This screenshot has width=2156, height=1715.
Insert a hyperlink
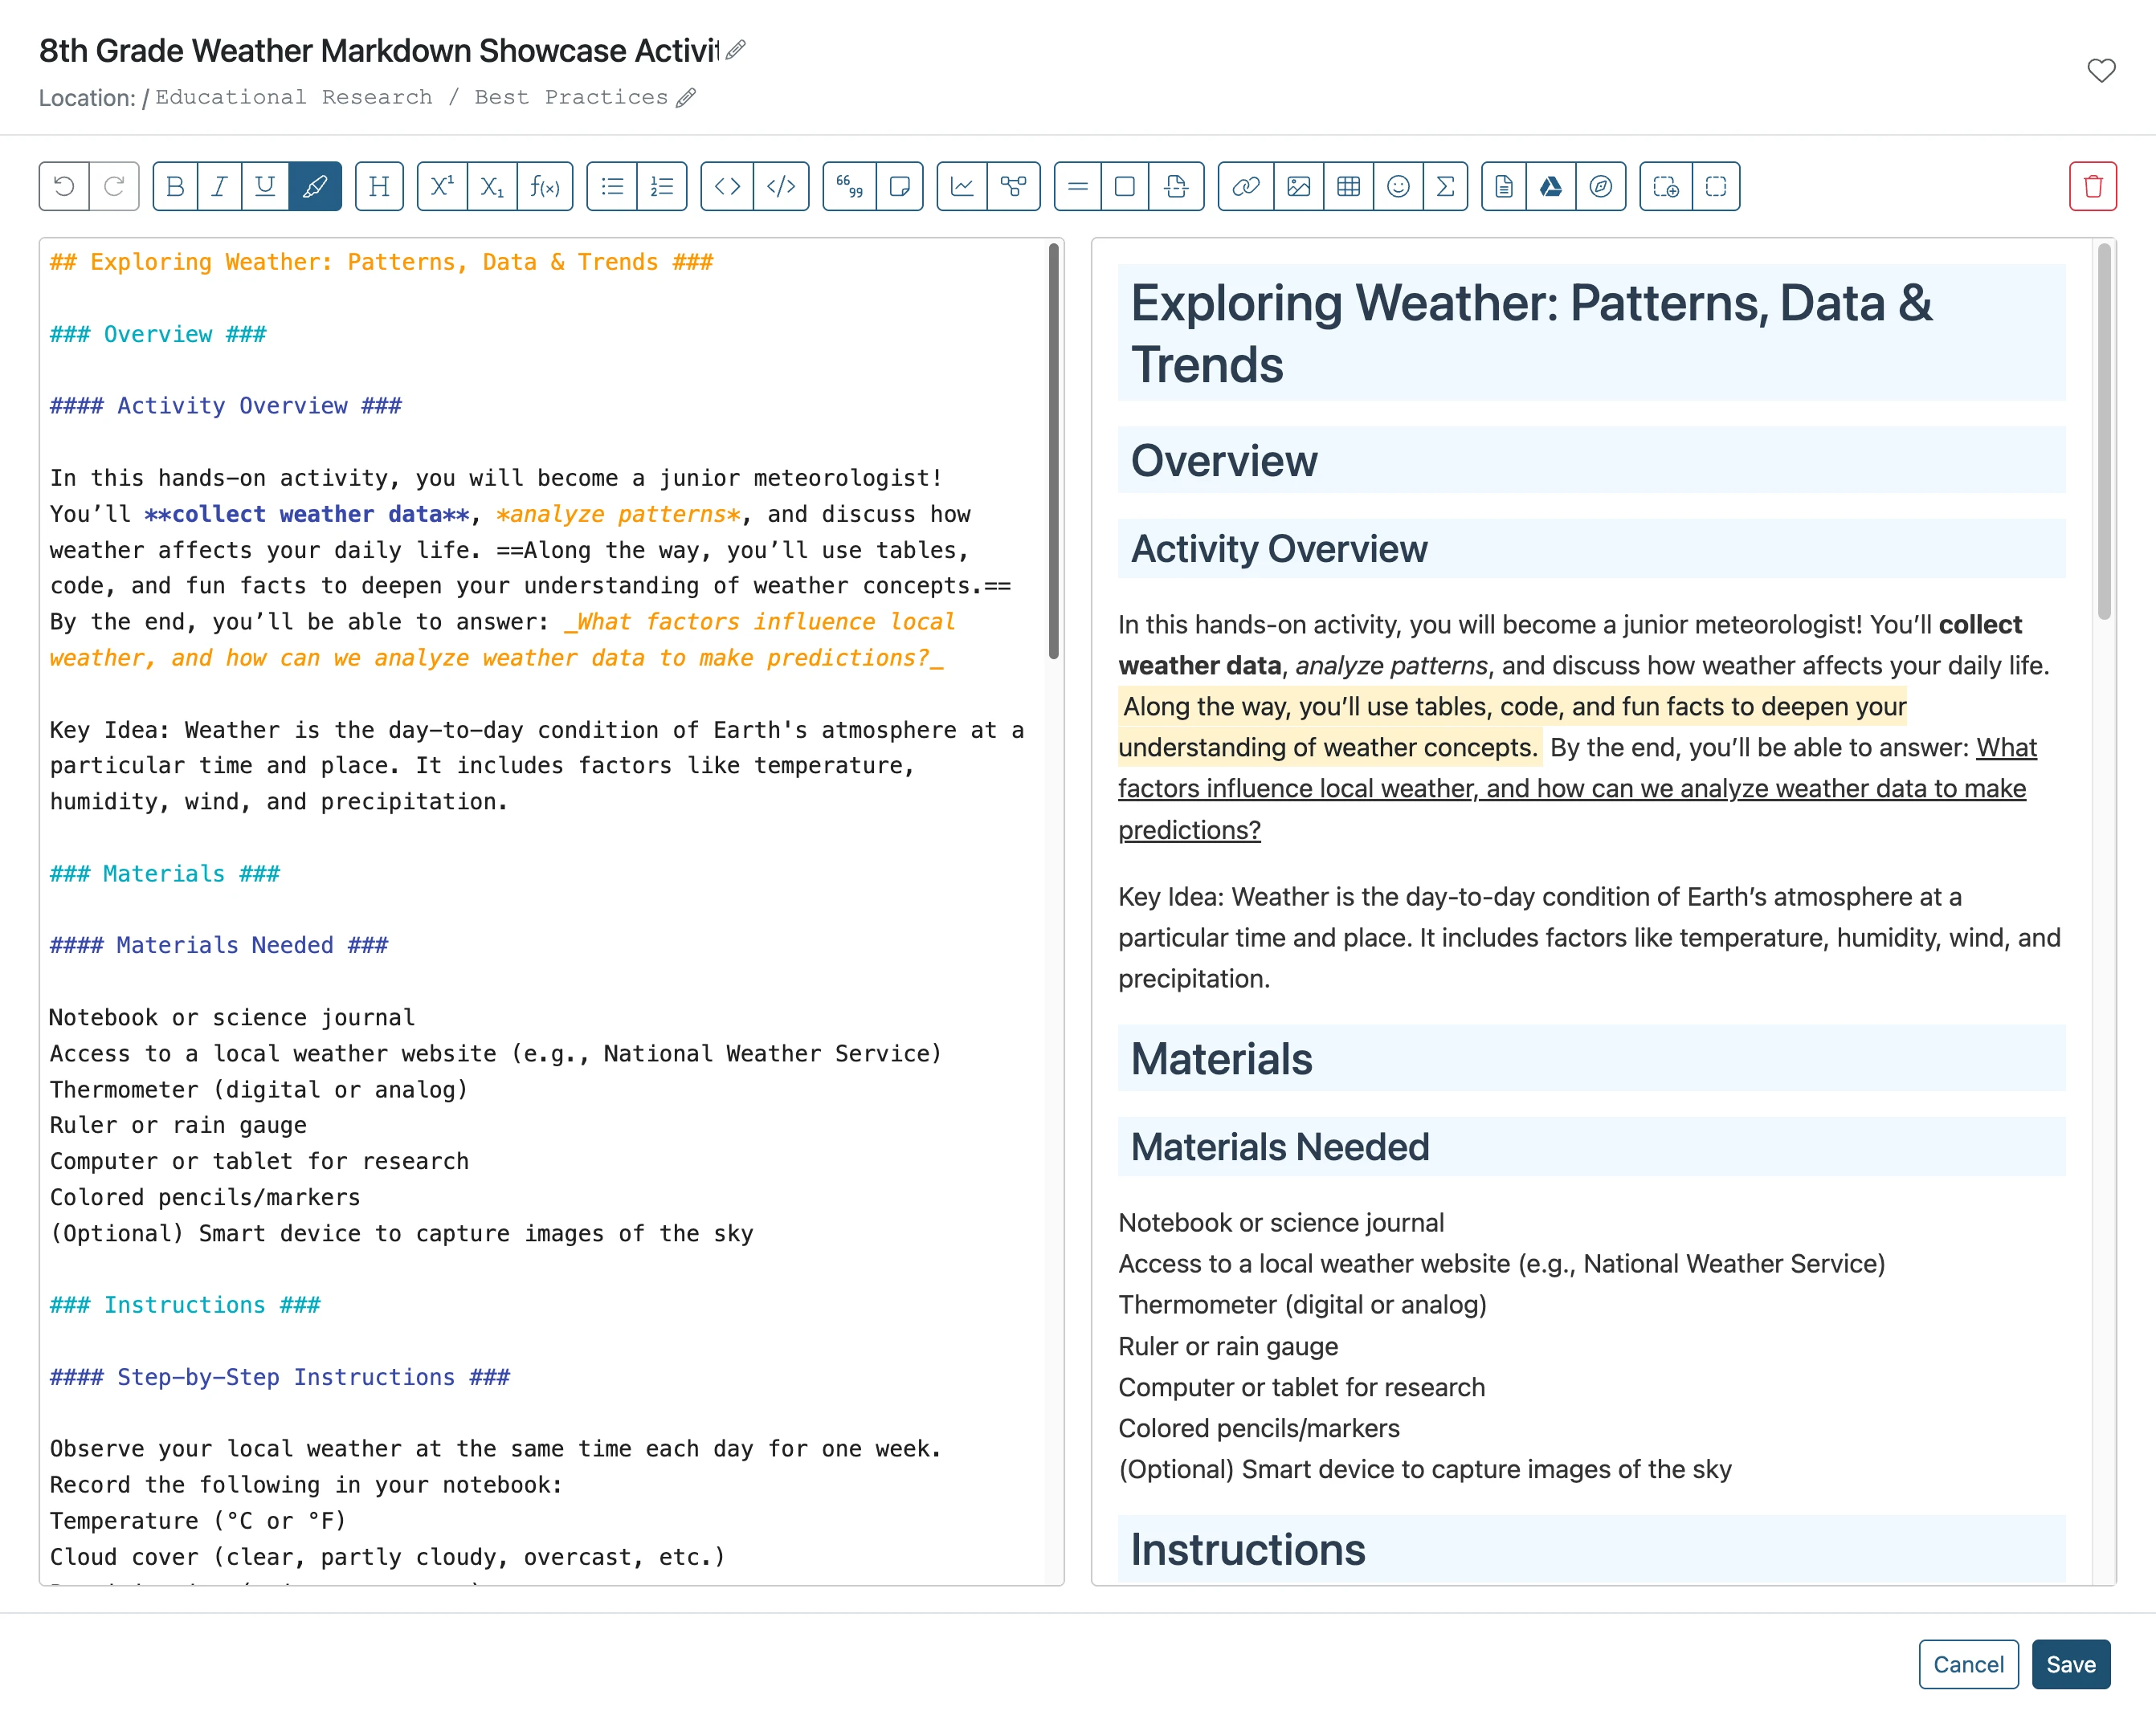point(1246,186)
